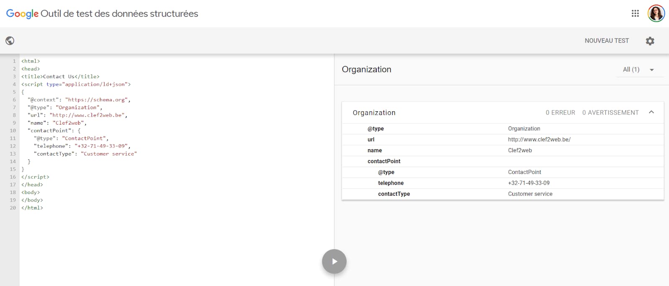
Task: Click the contactPoint row in results
Action: tap(503, 161)
